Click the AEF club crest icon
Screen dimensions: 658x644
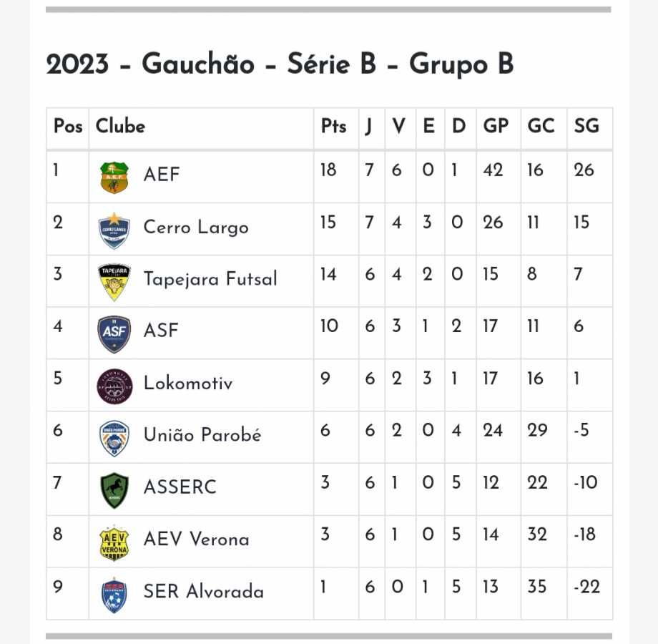[x=114, y=177]
